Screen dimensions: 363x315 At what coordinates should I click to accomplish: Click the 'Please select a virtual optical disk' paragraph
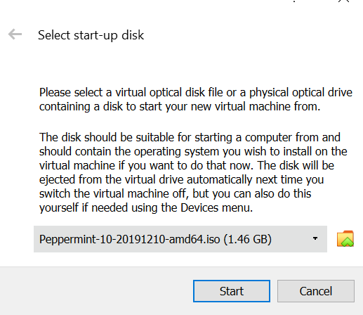click(195, 99)
